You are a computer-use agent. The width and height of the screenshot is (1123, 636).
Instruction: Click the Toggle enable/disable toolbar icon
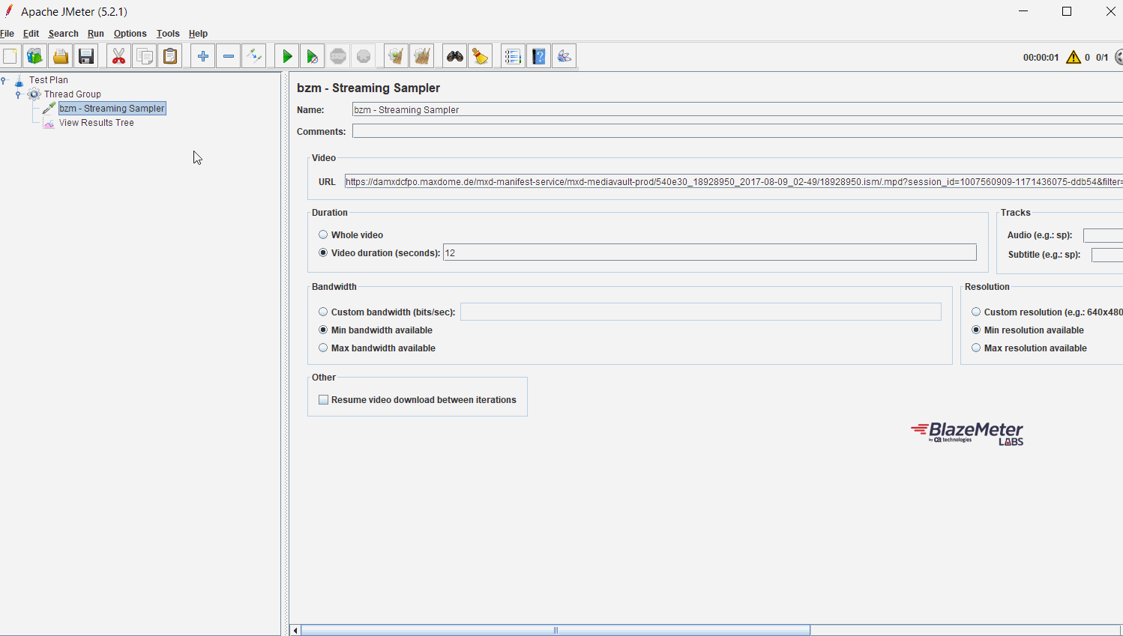254,56
